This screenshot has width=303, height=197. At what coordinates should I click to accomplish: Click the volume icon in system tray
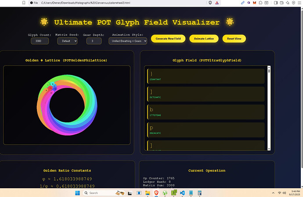pyautogui.click(x=285, y=193)
